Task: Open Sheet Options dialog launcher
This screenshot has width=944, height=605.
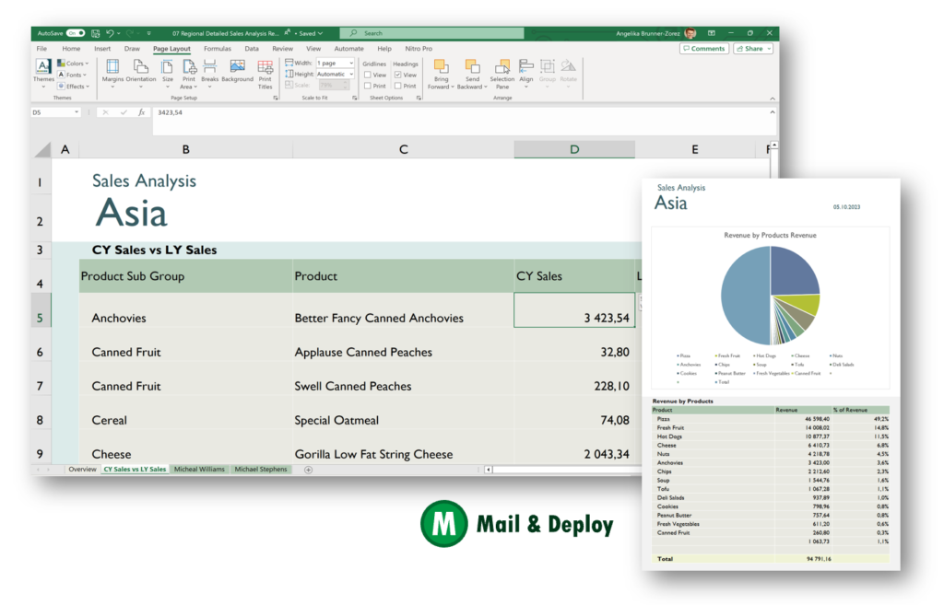Action: coord(419,98)
